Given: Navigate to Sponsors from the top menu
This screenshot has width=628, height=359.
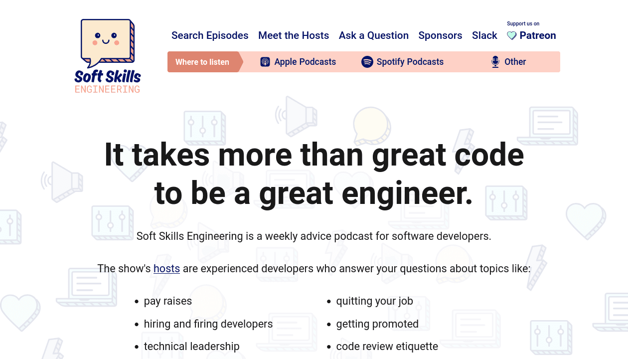Looking at the screenshot, I should pyautogui.click(x=440, y=35).
